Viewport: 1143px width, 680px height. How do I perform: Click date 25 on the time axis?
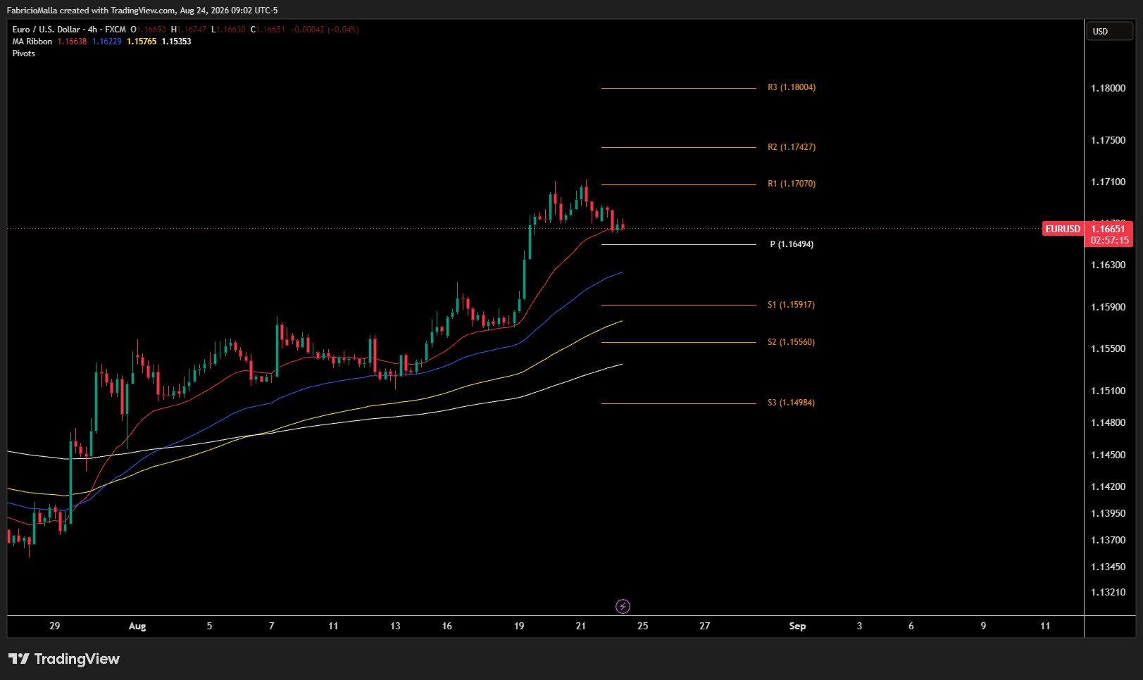643,626
